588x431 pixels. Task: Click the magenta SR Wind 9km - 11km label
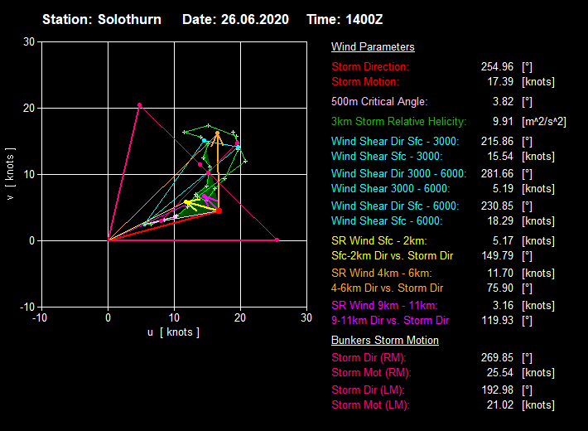click(x=384, y=306)
